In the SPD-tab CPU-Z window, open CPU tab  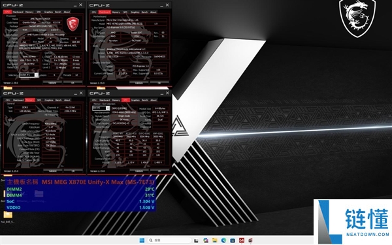(94, 100)
